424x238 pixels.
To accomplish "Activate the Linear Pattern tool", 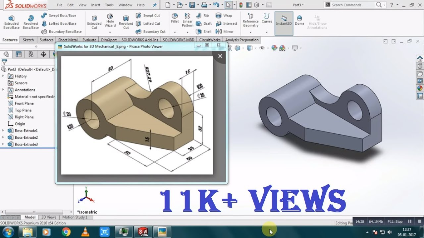I will tap(187, 20).
